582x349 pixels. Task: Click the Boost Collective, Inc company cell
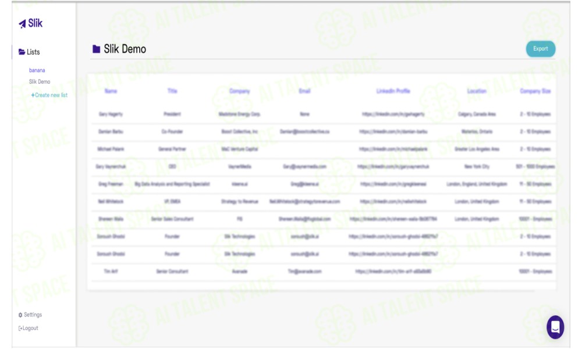pyautogui.click(x=239, y=131)
